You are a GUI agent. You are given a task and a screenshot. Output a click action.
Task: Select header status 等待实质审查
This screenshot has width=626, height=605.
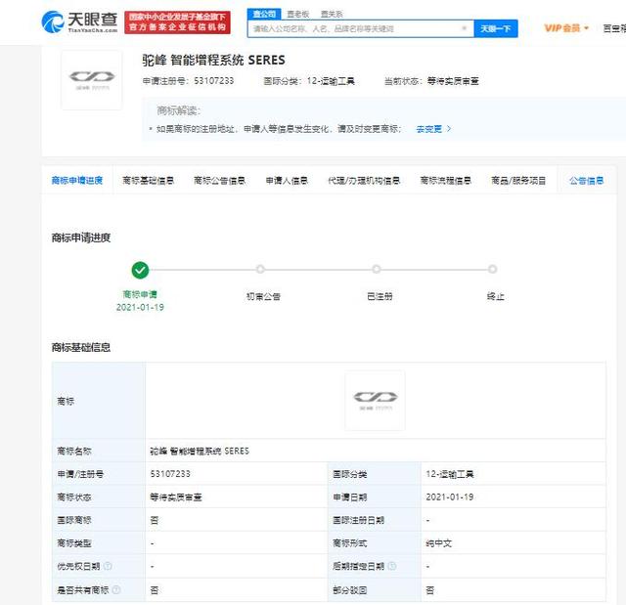pyautogui.click(x=453, y=81)
